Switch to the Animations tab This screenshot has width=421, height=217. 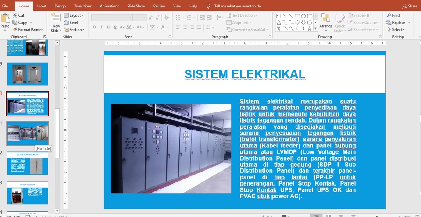click(109, 6)
